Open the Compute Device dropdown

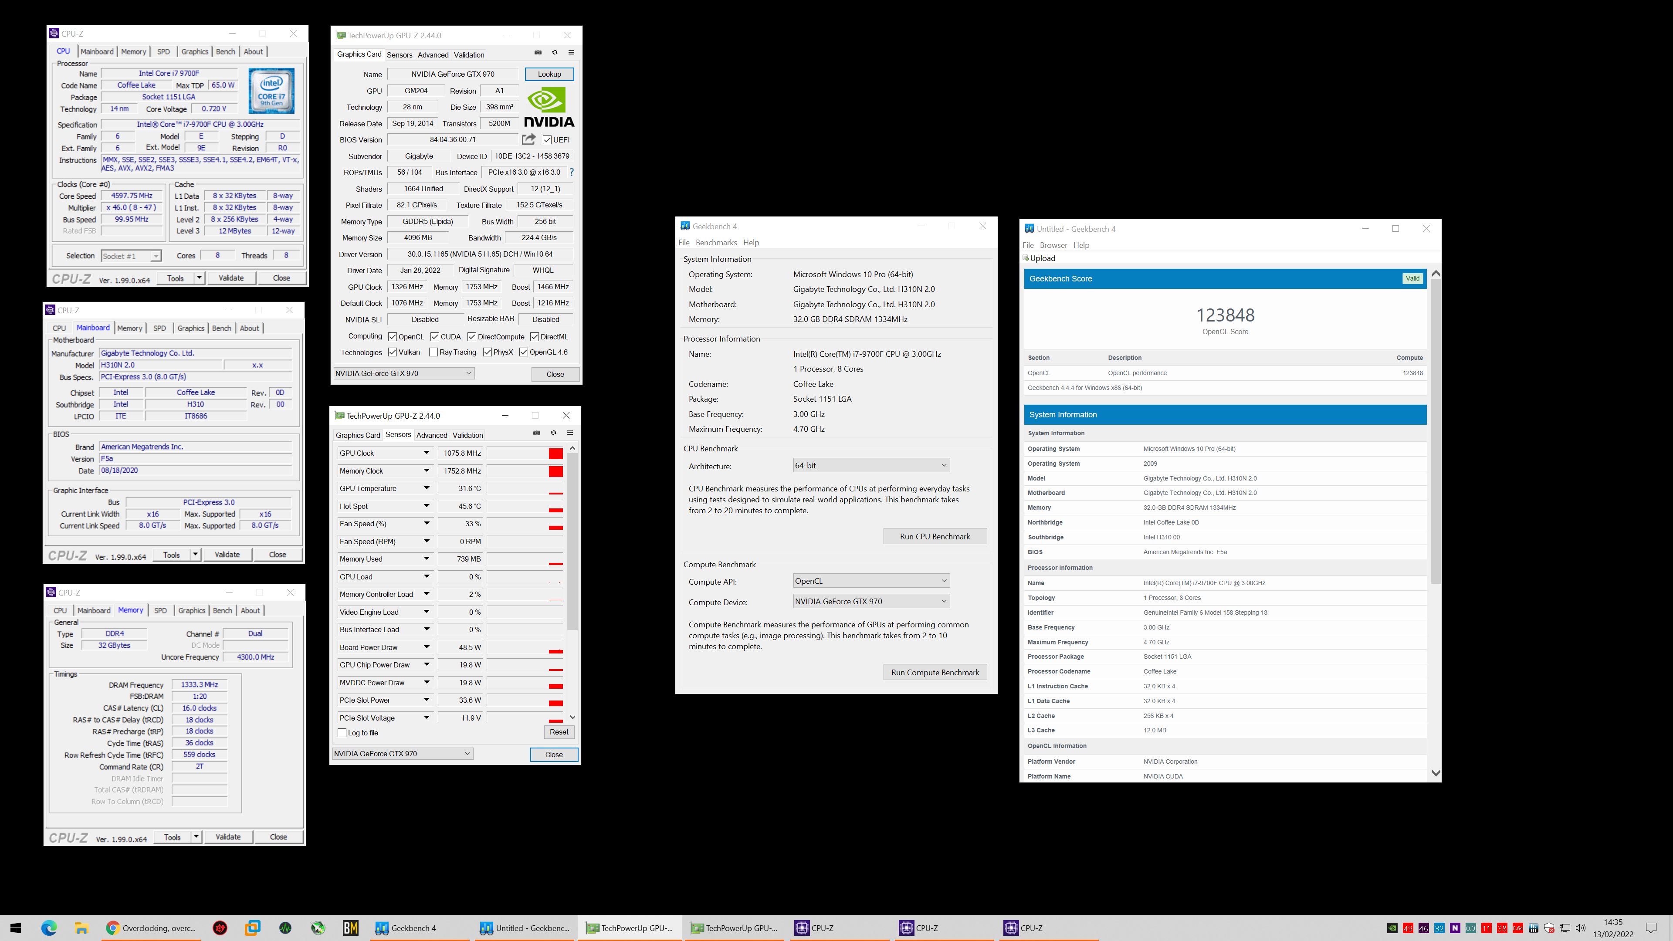pyautogui.click(x=871, y=601)
